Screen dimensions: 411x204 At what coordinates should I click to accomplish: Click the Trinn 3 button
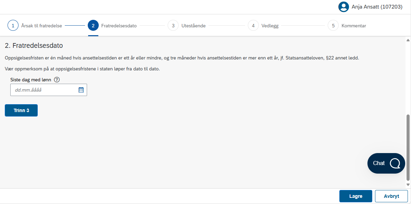click(x=21, y=110)
